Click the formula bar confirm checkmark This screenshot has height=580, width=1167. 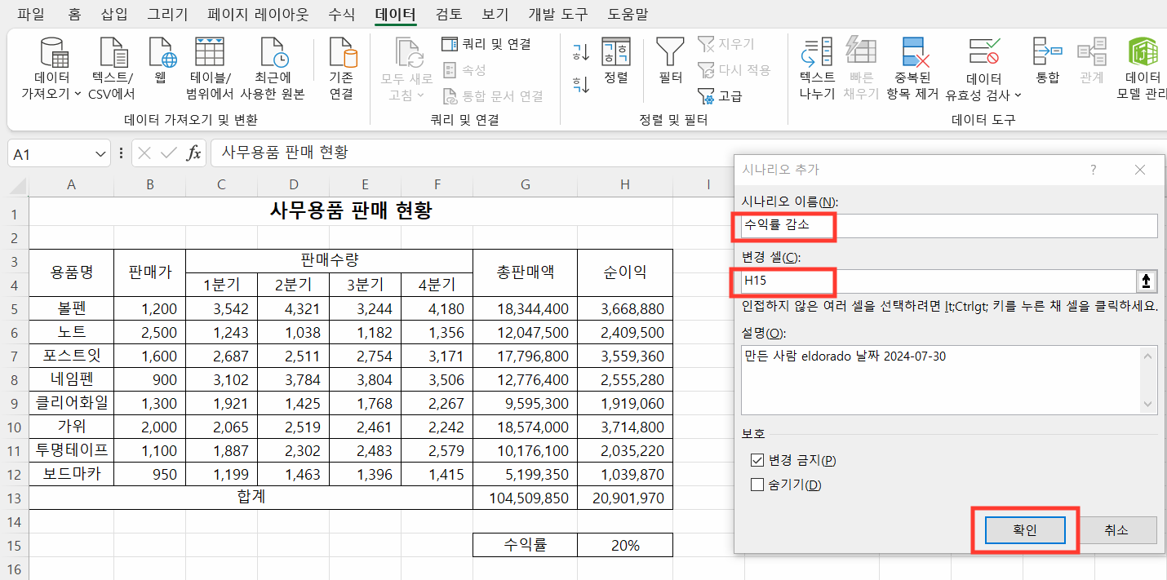[169, 153]
